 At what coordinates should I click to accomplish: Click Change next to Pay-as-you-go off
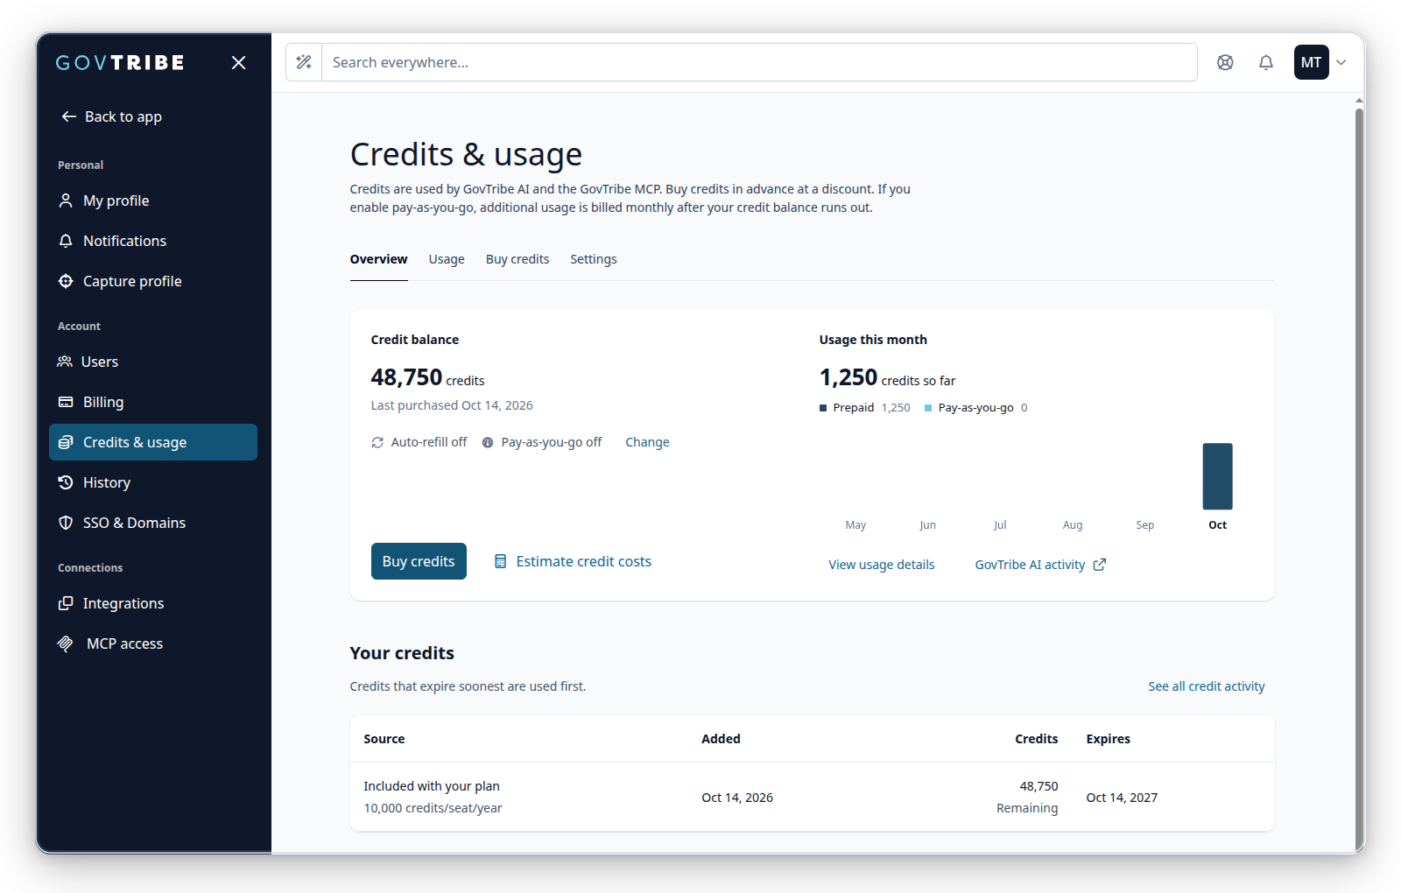click(647, 442)
